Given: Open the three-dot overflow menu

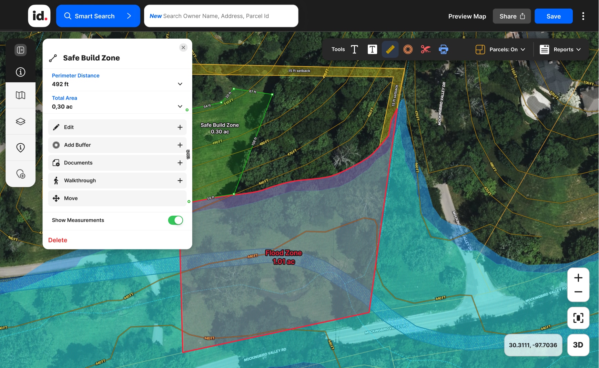Looking at the screenshot, I should 583,16.
